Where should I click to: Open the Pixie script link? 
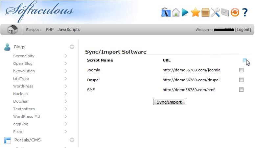point(17,132)
